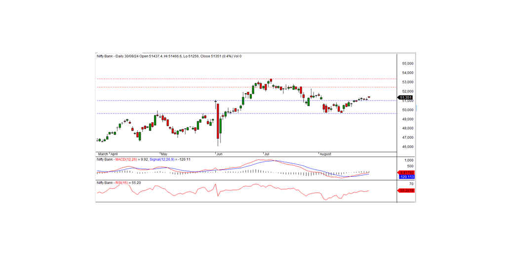The height and width of the screenshot is (260, 509).
Task: Select the 55,000 price axis label
Action: [407, 63]
